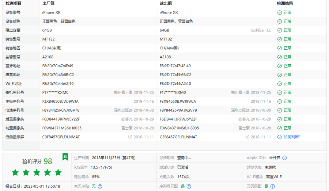Click the Toshiba TLC label
The image size is (329, 191).
260,30
